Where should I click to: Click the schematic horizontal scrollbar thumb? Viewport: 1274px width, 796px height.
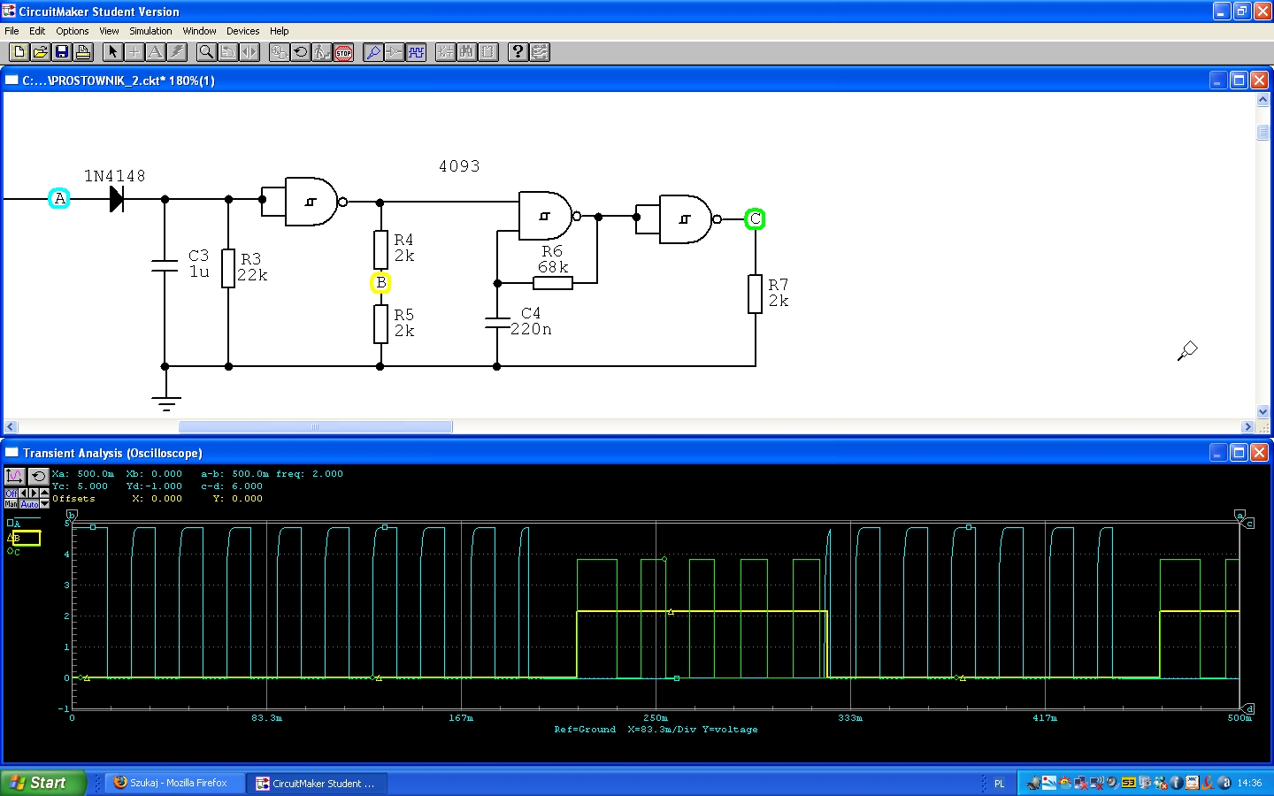click(x=315, y=427)
